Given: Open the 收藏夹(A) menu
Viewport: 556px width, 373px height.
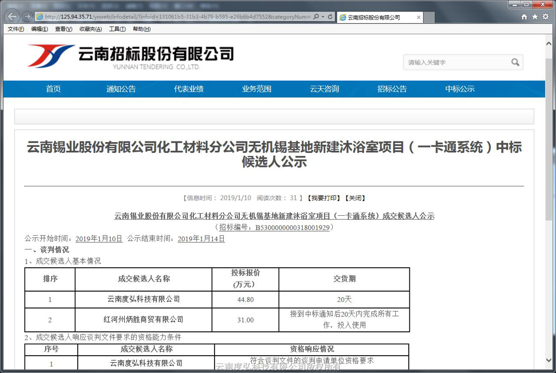Looking at the screenshot, I should point(91,29).
